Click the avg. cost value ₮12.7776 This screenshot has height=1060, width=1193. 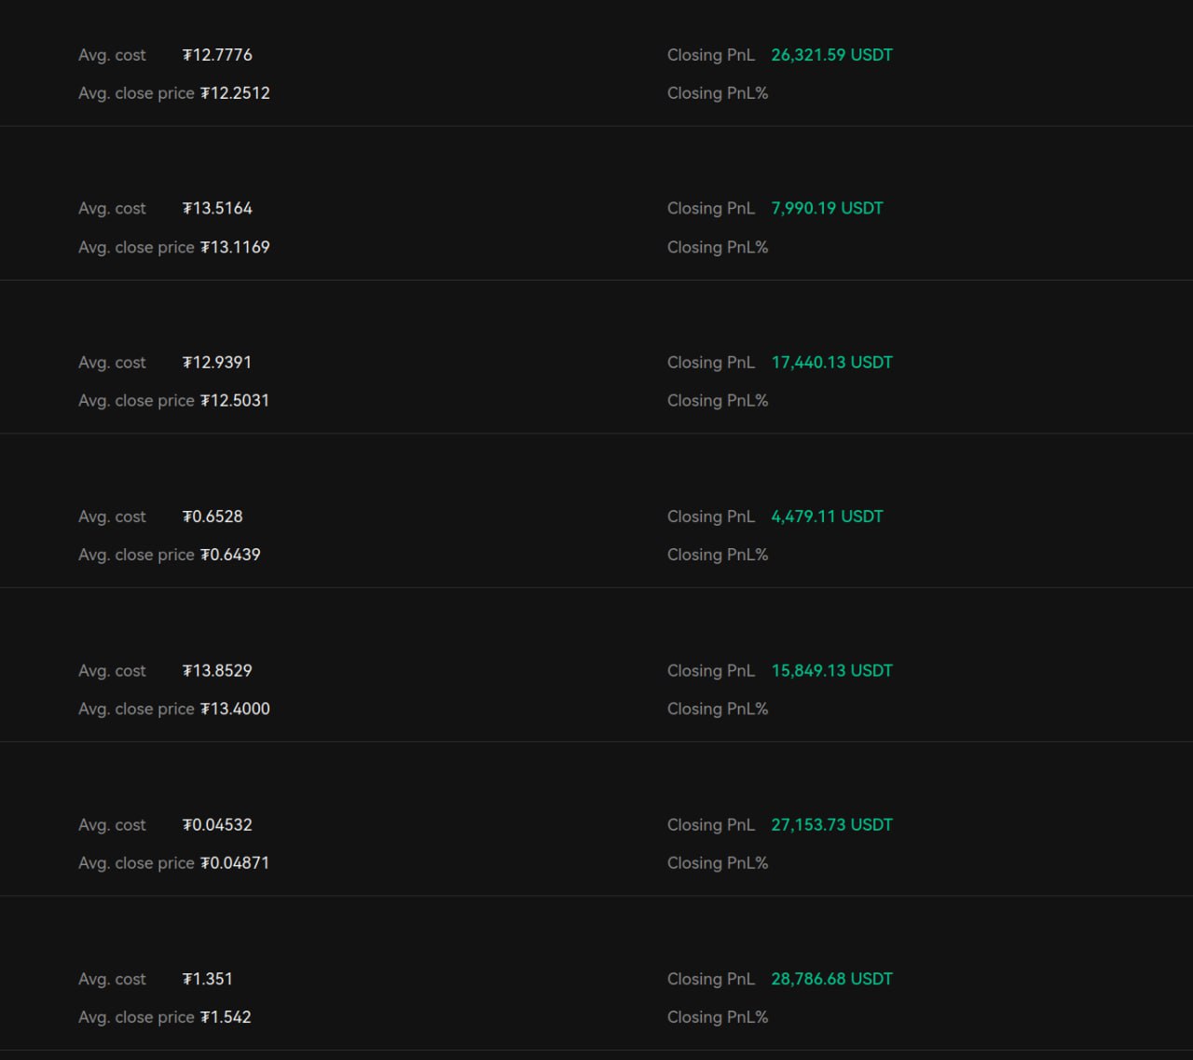click(x=217, y=55)
